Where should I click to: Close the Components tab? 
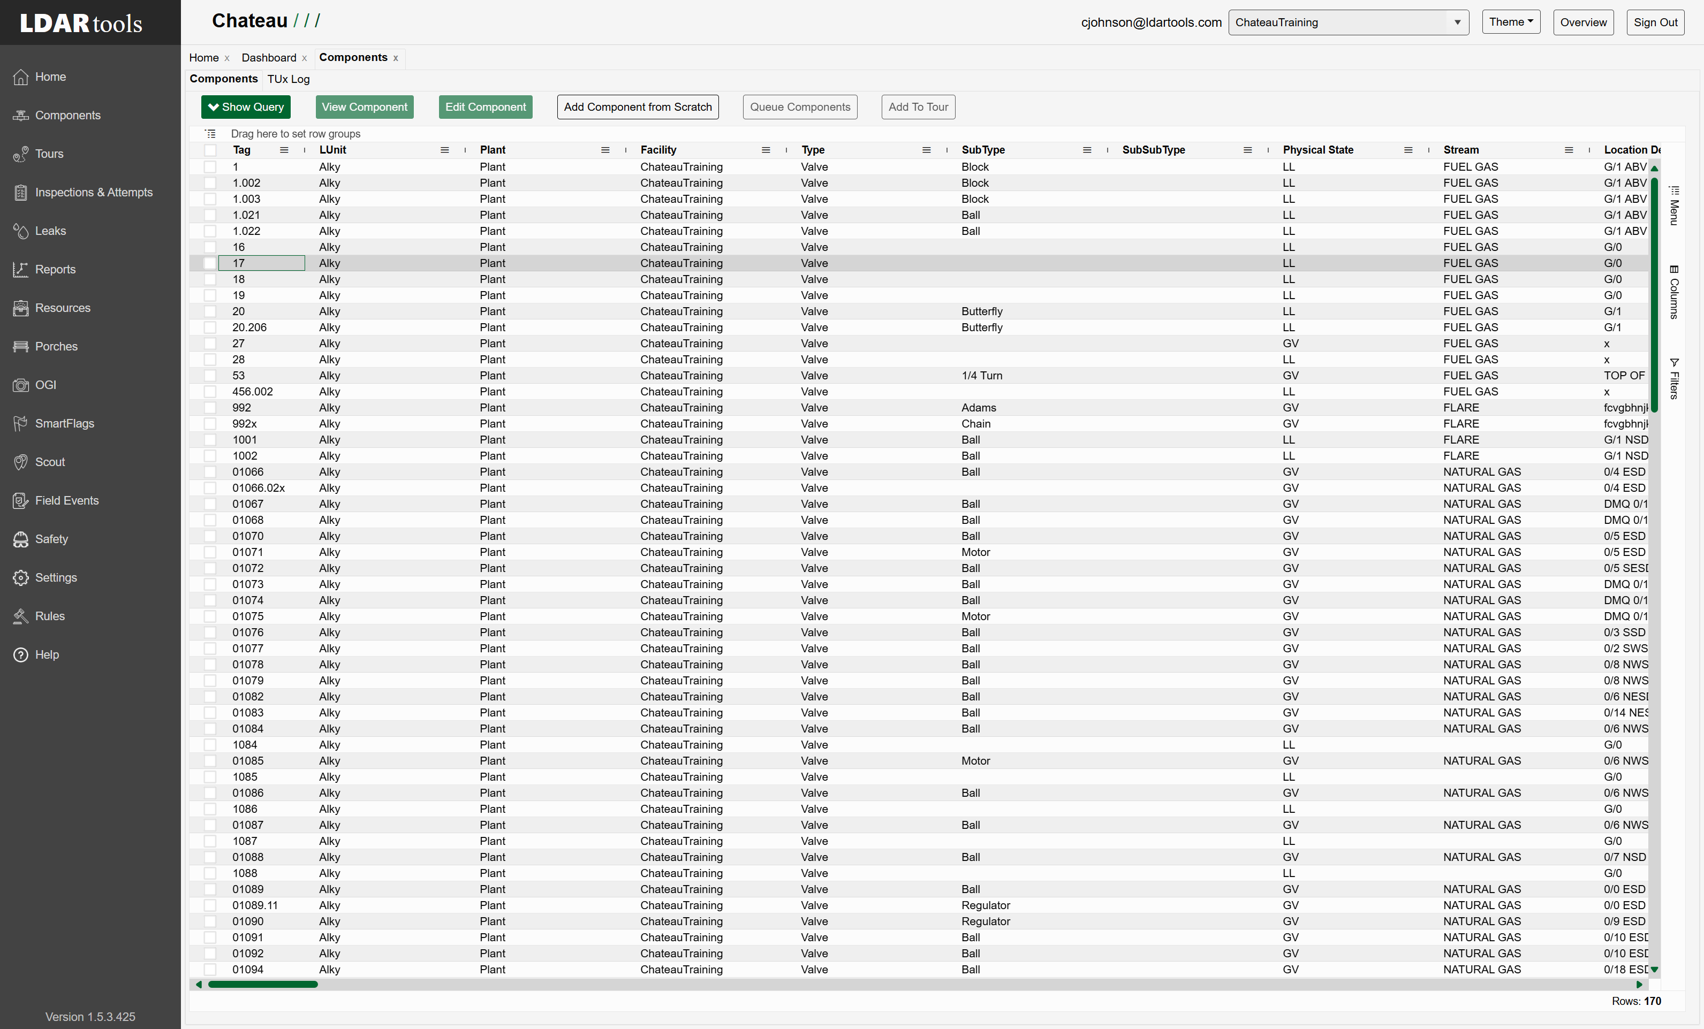pos(396,59)
